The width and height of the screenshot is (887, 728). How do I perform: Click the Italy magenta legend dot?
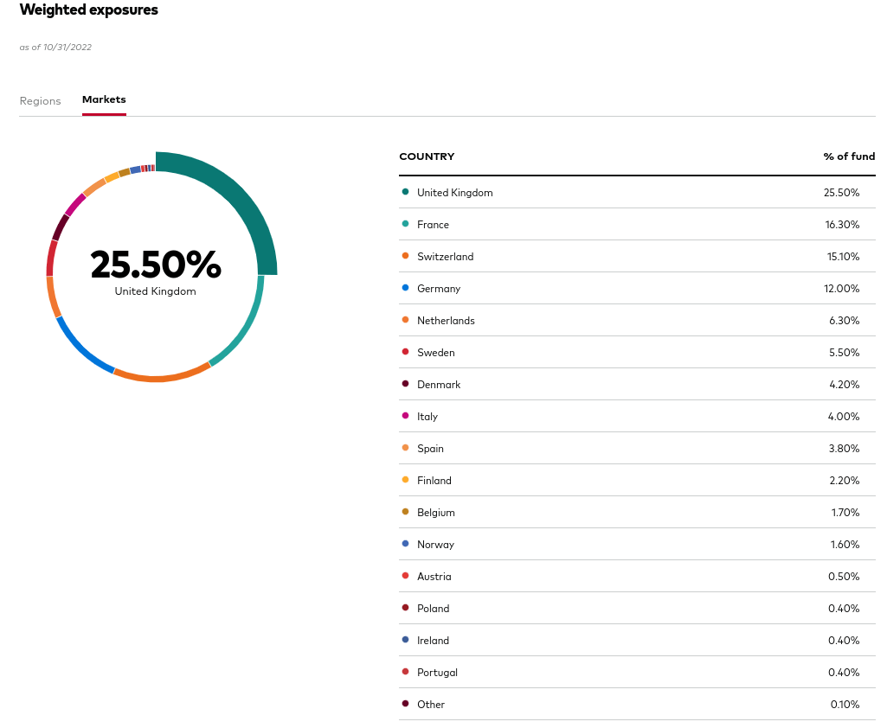click(x=405, y=416)
